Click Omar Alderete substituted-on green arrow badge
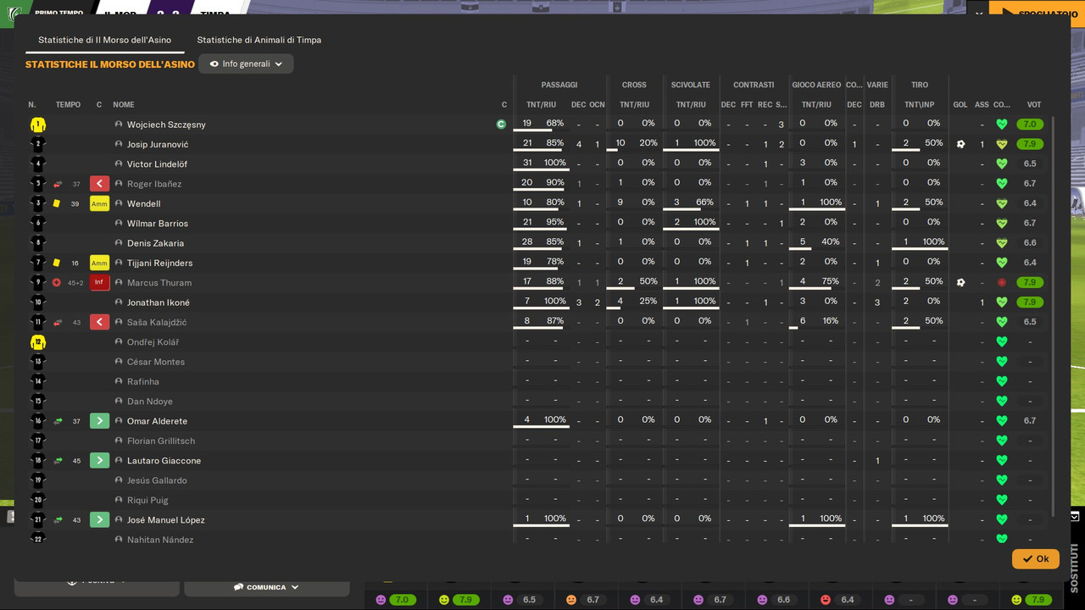This screenshot has height=610, width=1085. 99,421
